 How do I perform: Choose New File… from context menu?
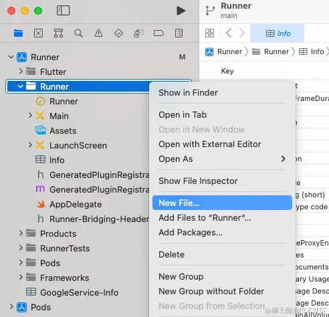pos(222,203)
